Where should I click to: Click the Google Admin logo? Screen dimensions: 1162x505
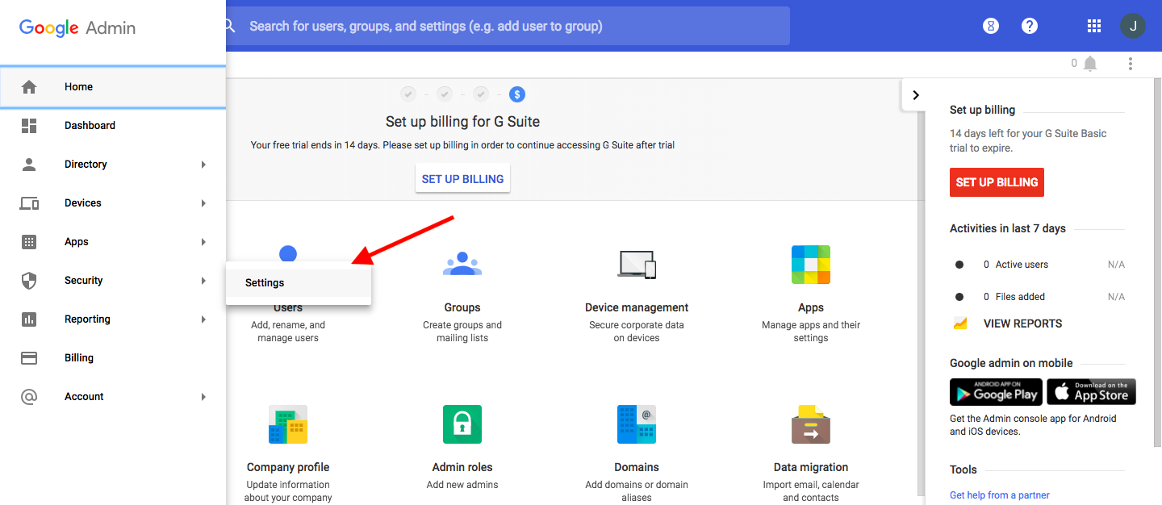[77, 27]
